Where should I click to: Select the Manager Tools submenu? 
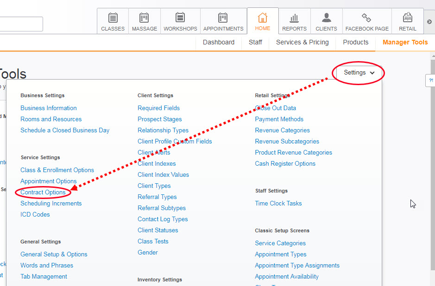[405, 42]
